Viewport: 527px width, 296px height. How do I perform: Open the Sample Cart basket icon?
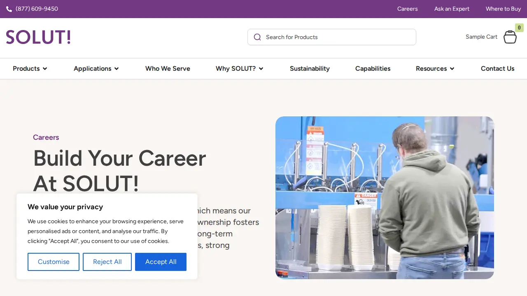(510, 37)
